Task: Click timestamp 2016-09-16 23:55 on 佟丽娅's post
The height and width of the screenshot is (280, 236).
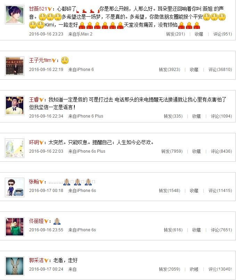Action: [x=46, y=230]
